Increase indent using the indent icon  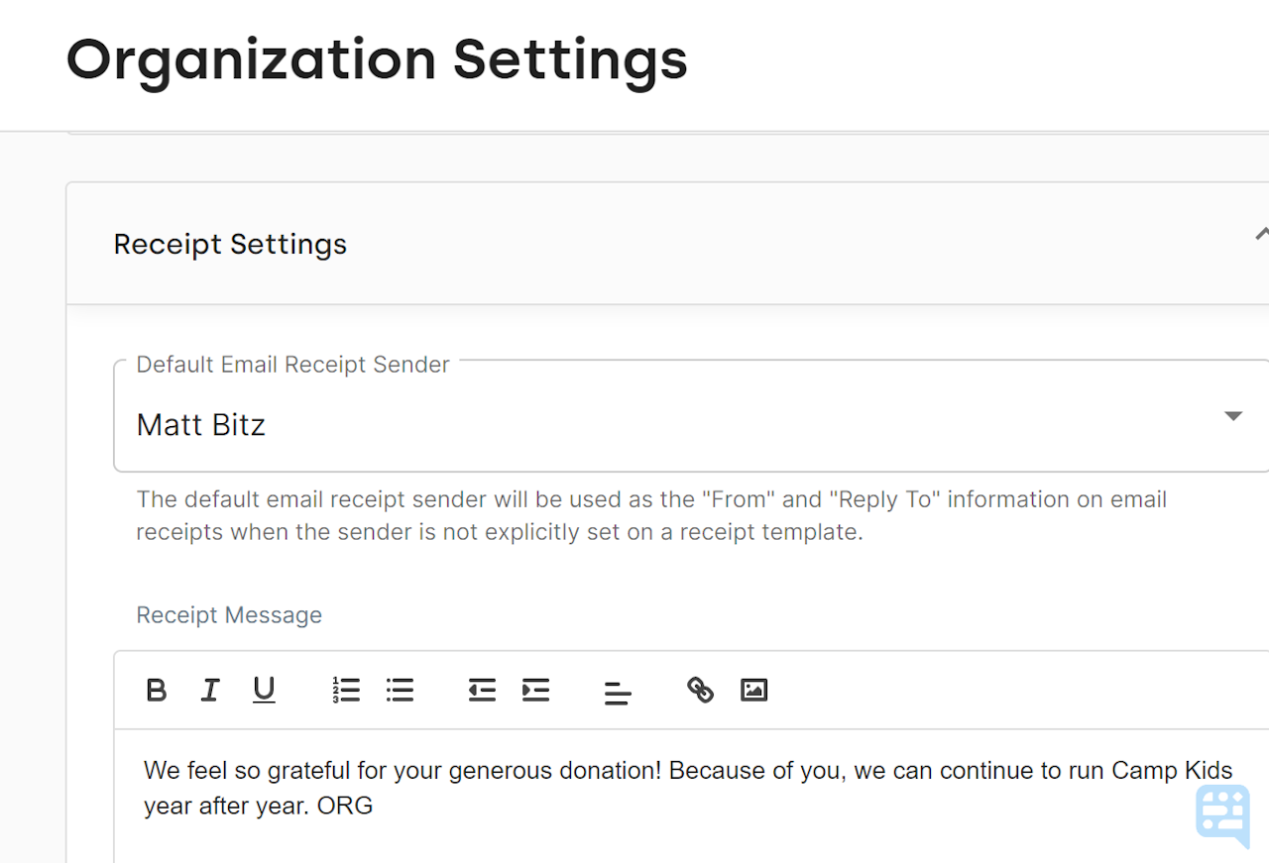535,691
